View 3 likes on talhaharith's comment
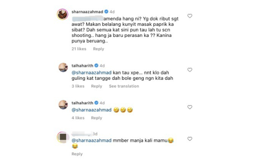 click(78, 86)
